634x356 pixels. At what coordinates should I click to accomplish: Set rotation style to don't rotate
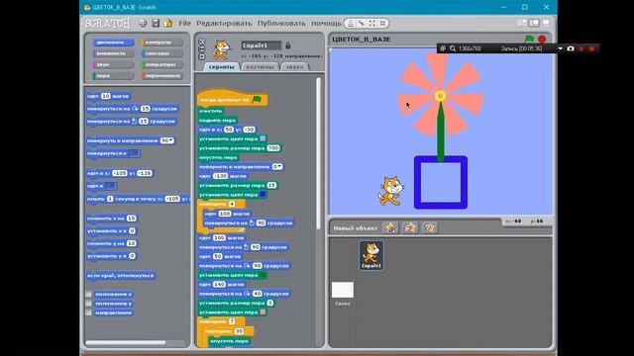202,56
